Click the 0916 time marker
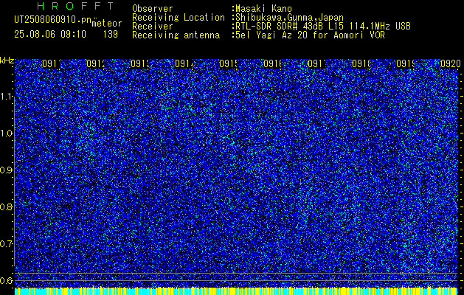464x295 pixels. point(272,64)
